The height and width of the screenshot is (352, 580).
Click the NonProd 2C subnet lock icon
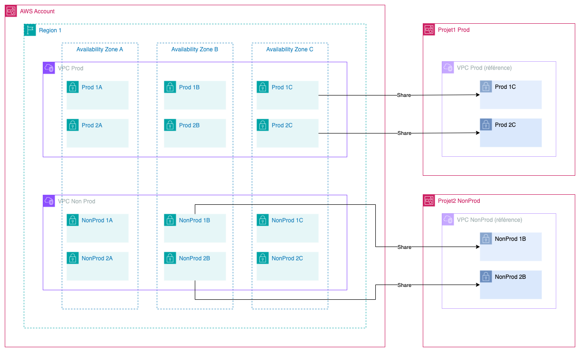pos(263,258)
